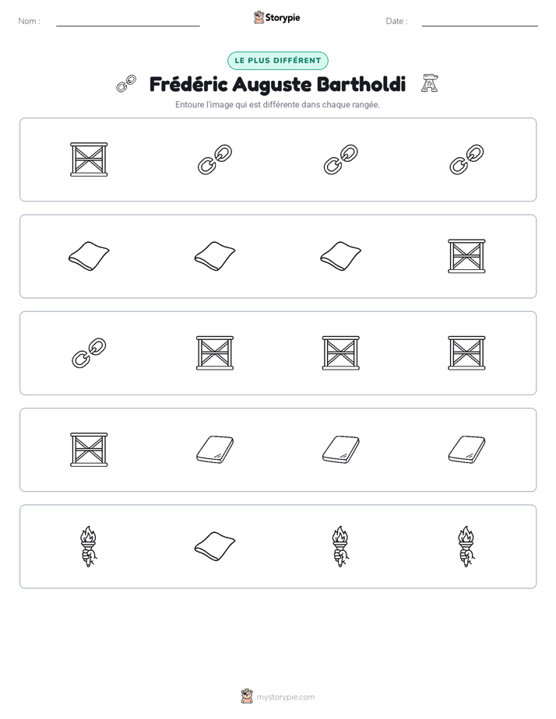Pick the scaffold icon in the fourth row

[x=89, y=450]
